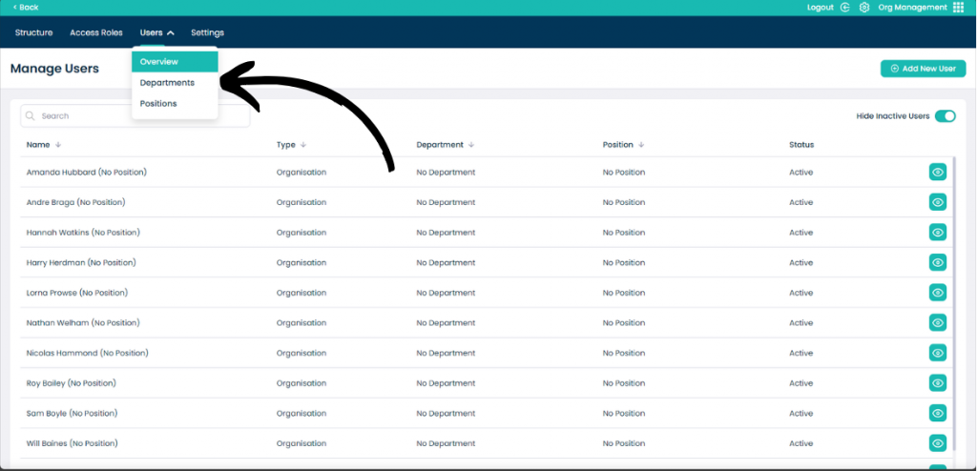This screenshot has height=471, width=977.
Task: Select Departments from the Users menu
Action: [x=175, y=82]
